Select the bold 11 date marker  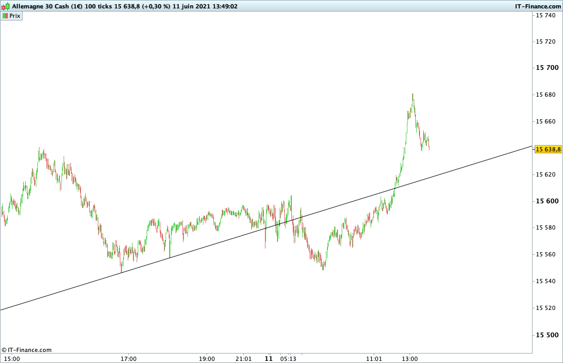(x=269, y=358)
